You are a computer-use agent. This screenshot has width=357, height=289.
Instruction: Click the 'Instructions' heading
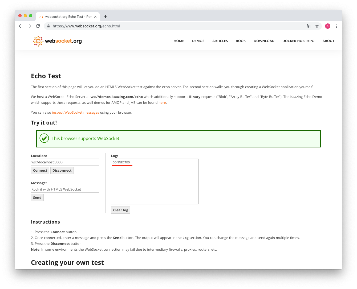(45, 222)
